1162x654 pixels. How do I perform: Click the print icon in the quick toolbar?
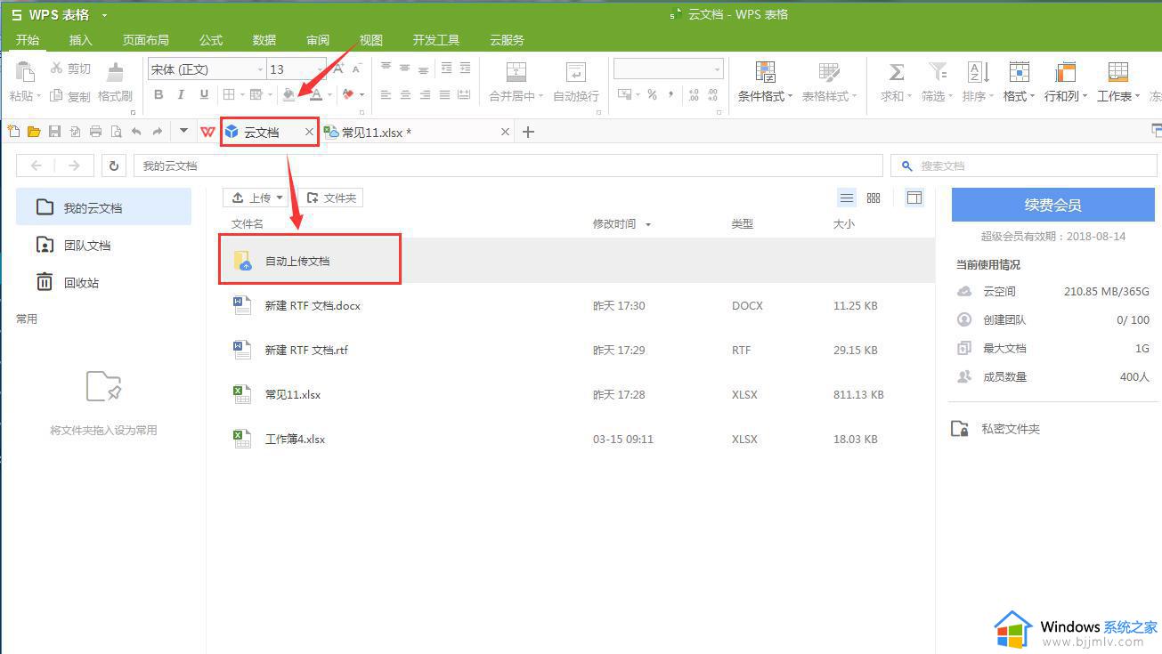click(95, 132)
